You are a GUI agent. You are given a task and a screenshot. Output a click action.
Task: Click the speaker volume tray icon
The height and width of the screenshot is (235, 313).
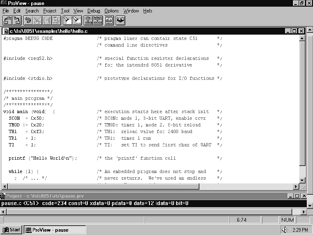coord(285,230)
